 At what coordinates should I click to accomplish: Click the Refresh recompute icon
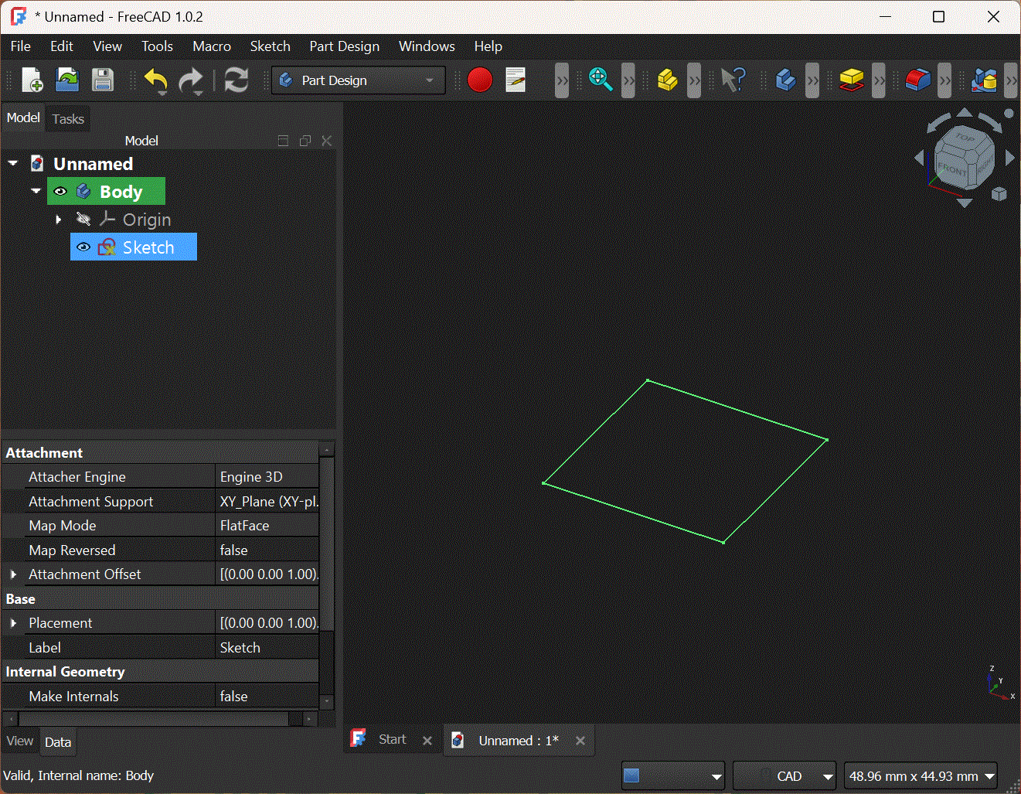pos(236,80)
